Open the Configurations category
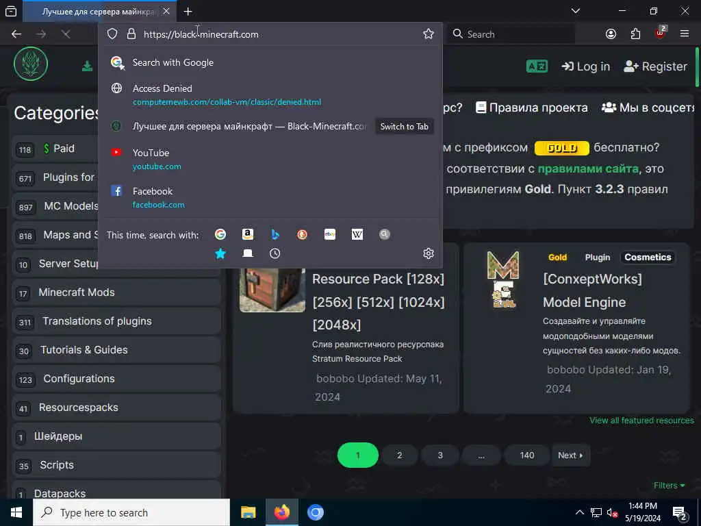Viewport: 701px width, 526px height. (116, 379)
